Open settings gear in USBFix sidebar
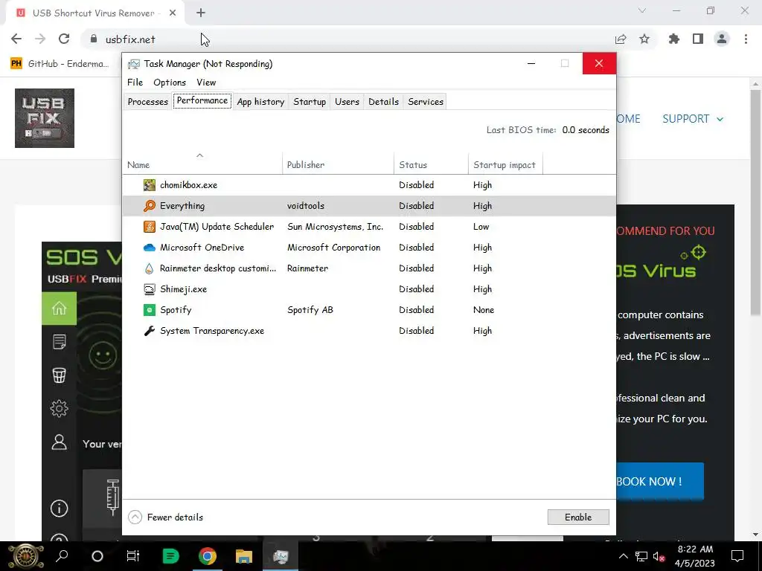This screenshot has height=571, width=762. 60,409
